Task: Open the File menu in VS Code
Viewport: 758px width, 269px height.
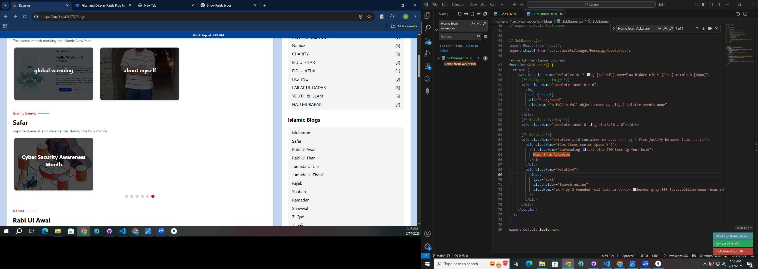Action: [435, 4]
